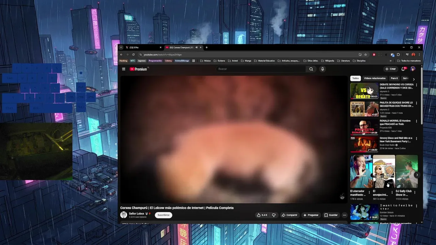Dislike the video with thumbs down

coord(274,215)
